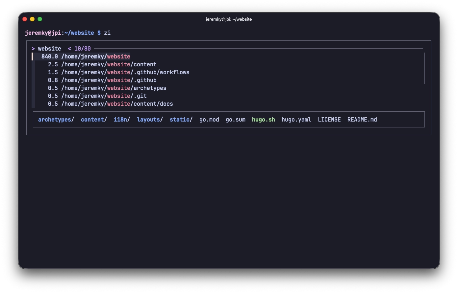Click the LICENSE file name
This screenshot has height=293, width=458.
click(329, 120)
